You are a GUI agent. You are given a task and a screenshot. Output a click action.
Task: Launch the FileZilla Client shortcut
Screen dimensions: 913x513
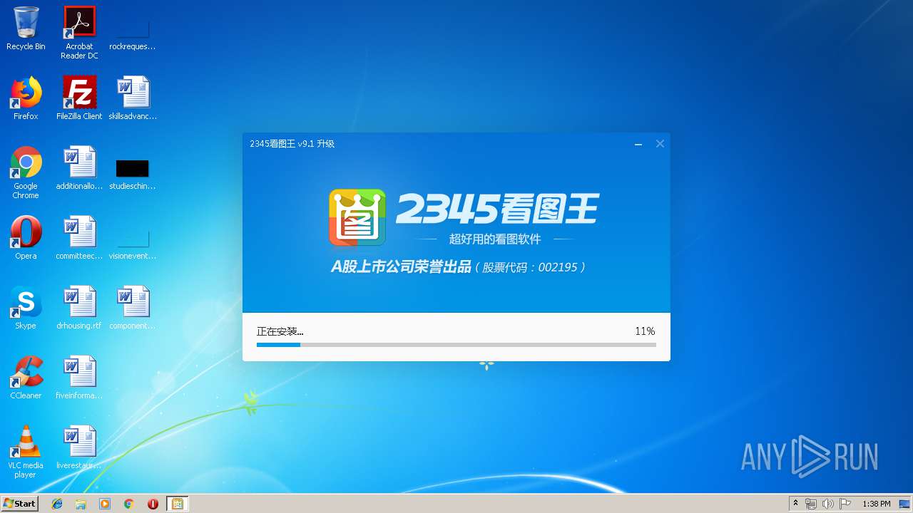[x=79, y=98]
